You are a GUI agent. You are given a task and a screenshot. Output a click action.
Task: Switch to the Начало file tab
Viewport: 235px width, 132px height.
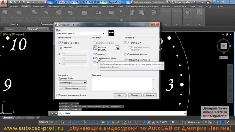(x=10, y=29)
